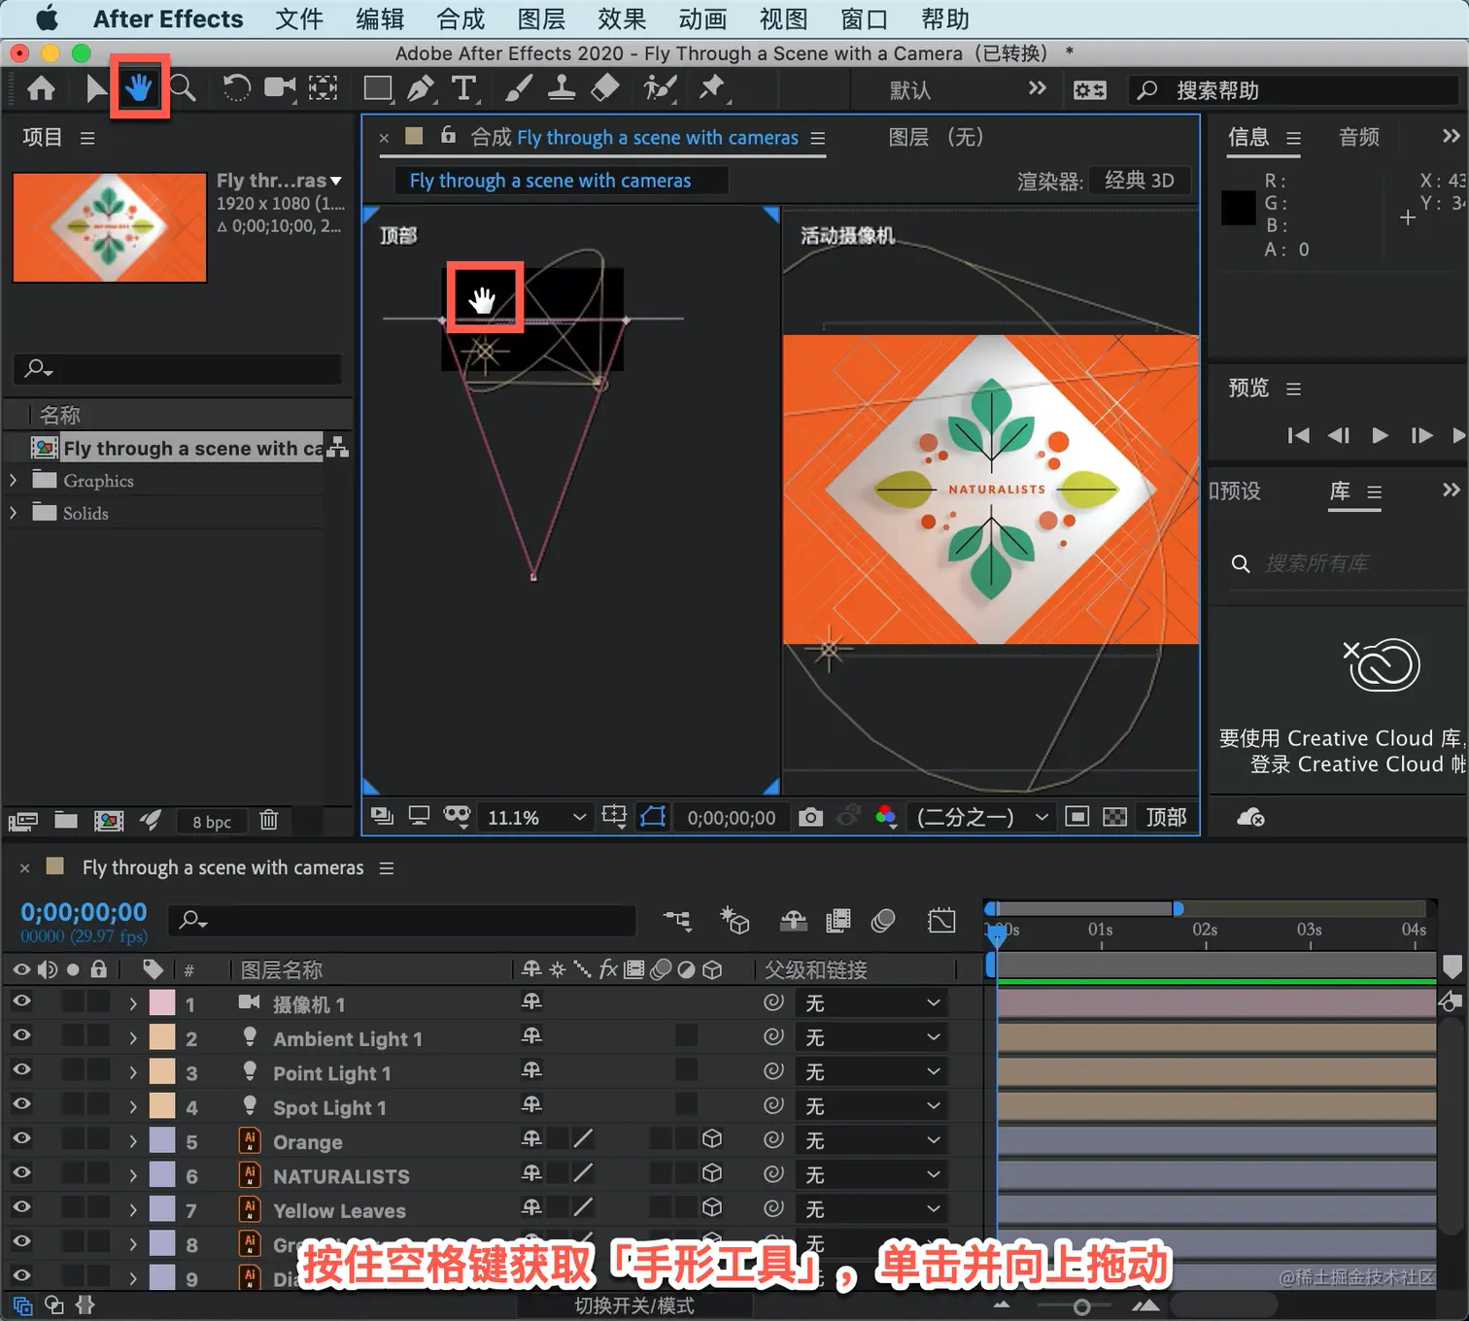Open the 经典 3D renderer dropdown
This screenshot has height=1321, width=1469.
coord(1140,181)
